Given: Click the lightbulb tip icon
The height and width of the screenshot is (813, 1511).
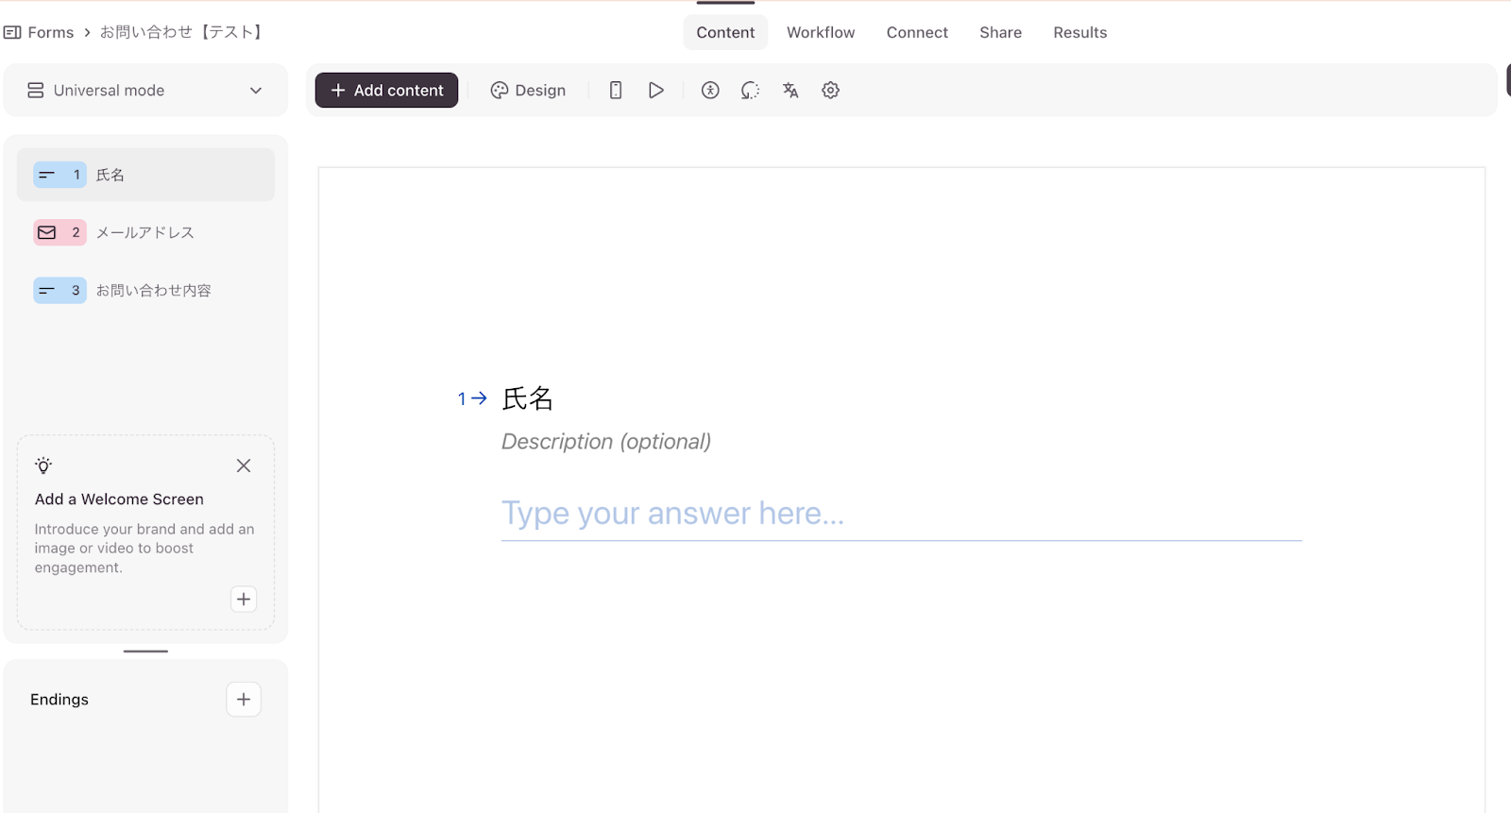Looking at the screenshot, I should tap(43, 466).
